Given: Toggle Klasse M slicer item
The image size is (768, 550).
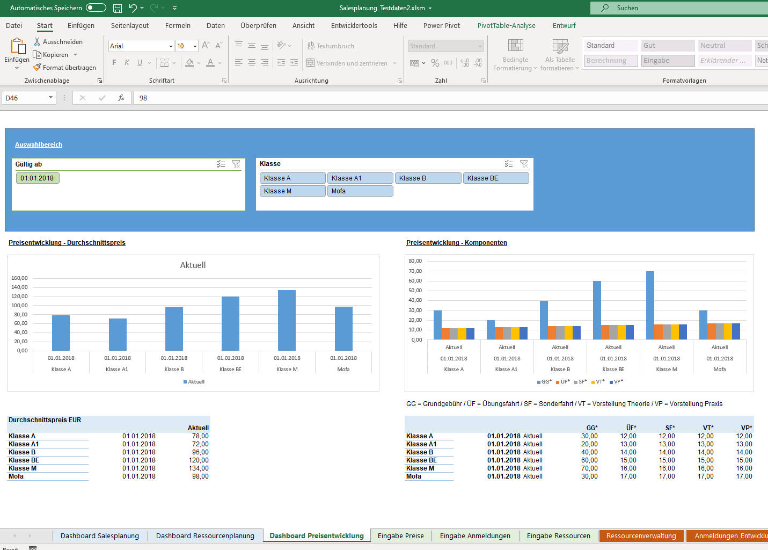Looking at the screenshot, I should [x=292, y=191].
